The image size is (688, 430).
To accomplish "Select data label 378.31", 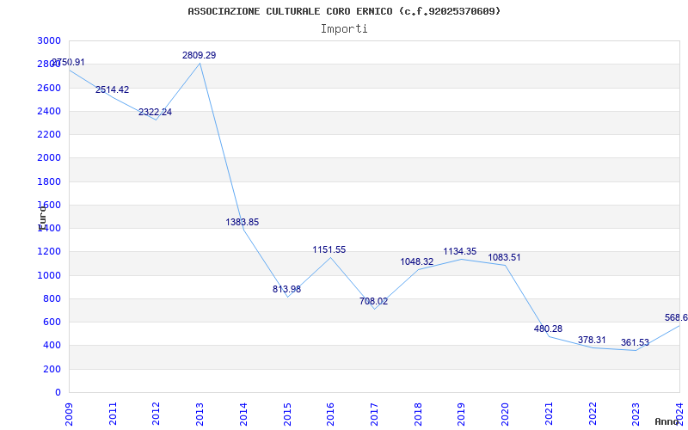I will tap(592, 340).
